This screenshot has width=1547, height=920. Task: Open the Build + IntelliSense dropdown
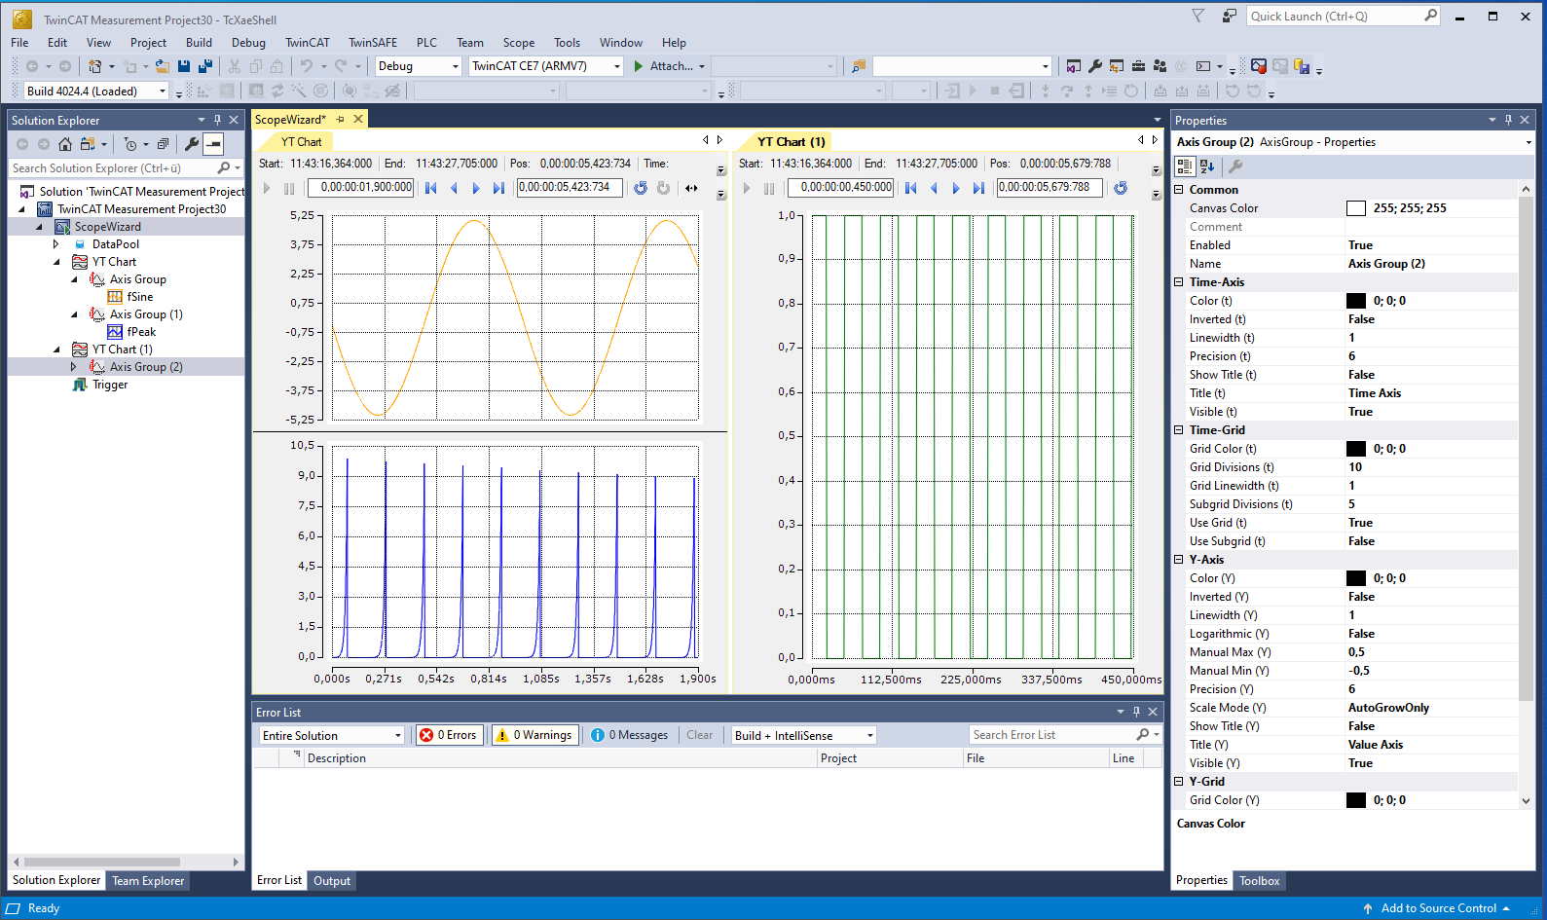[804, 735]
